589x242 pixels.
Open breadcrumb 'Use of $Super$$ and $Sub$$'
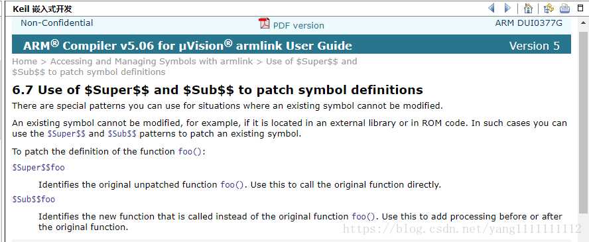point(184,66)
